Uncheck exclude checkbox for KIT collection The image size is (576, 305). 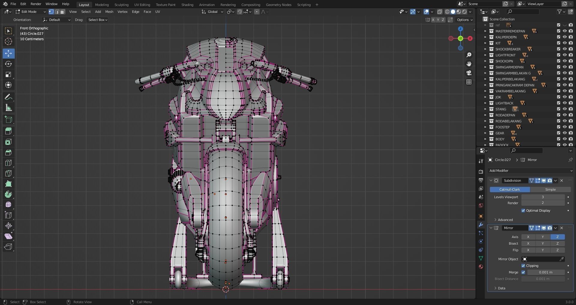point(559,43)
